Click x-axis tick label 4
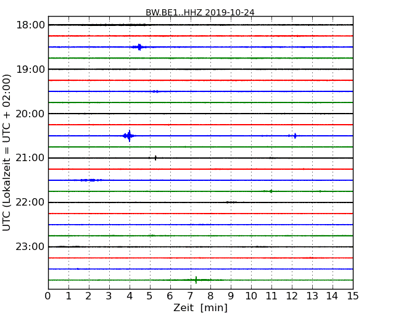The image size is (401, 321). (x=130, y=296)
